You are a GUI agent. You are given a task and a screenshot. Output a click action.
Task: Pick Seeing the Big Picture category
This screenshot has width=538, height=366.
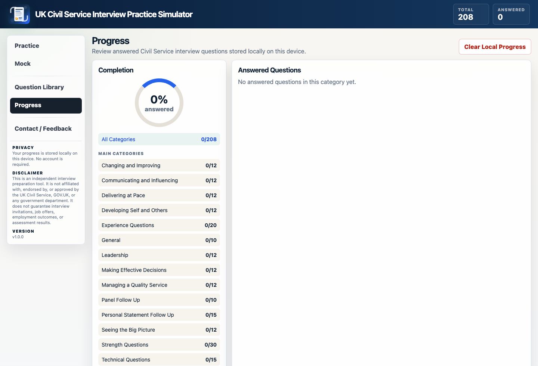point(159,330)
